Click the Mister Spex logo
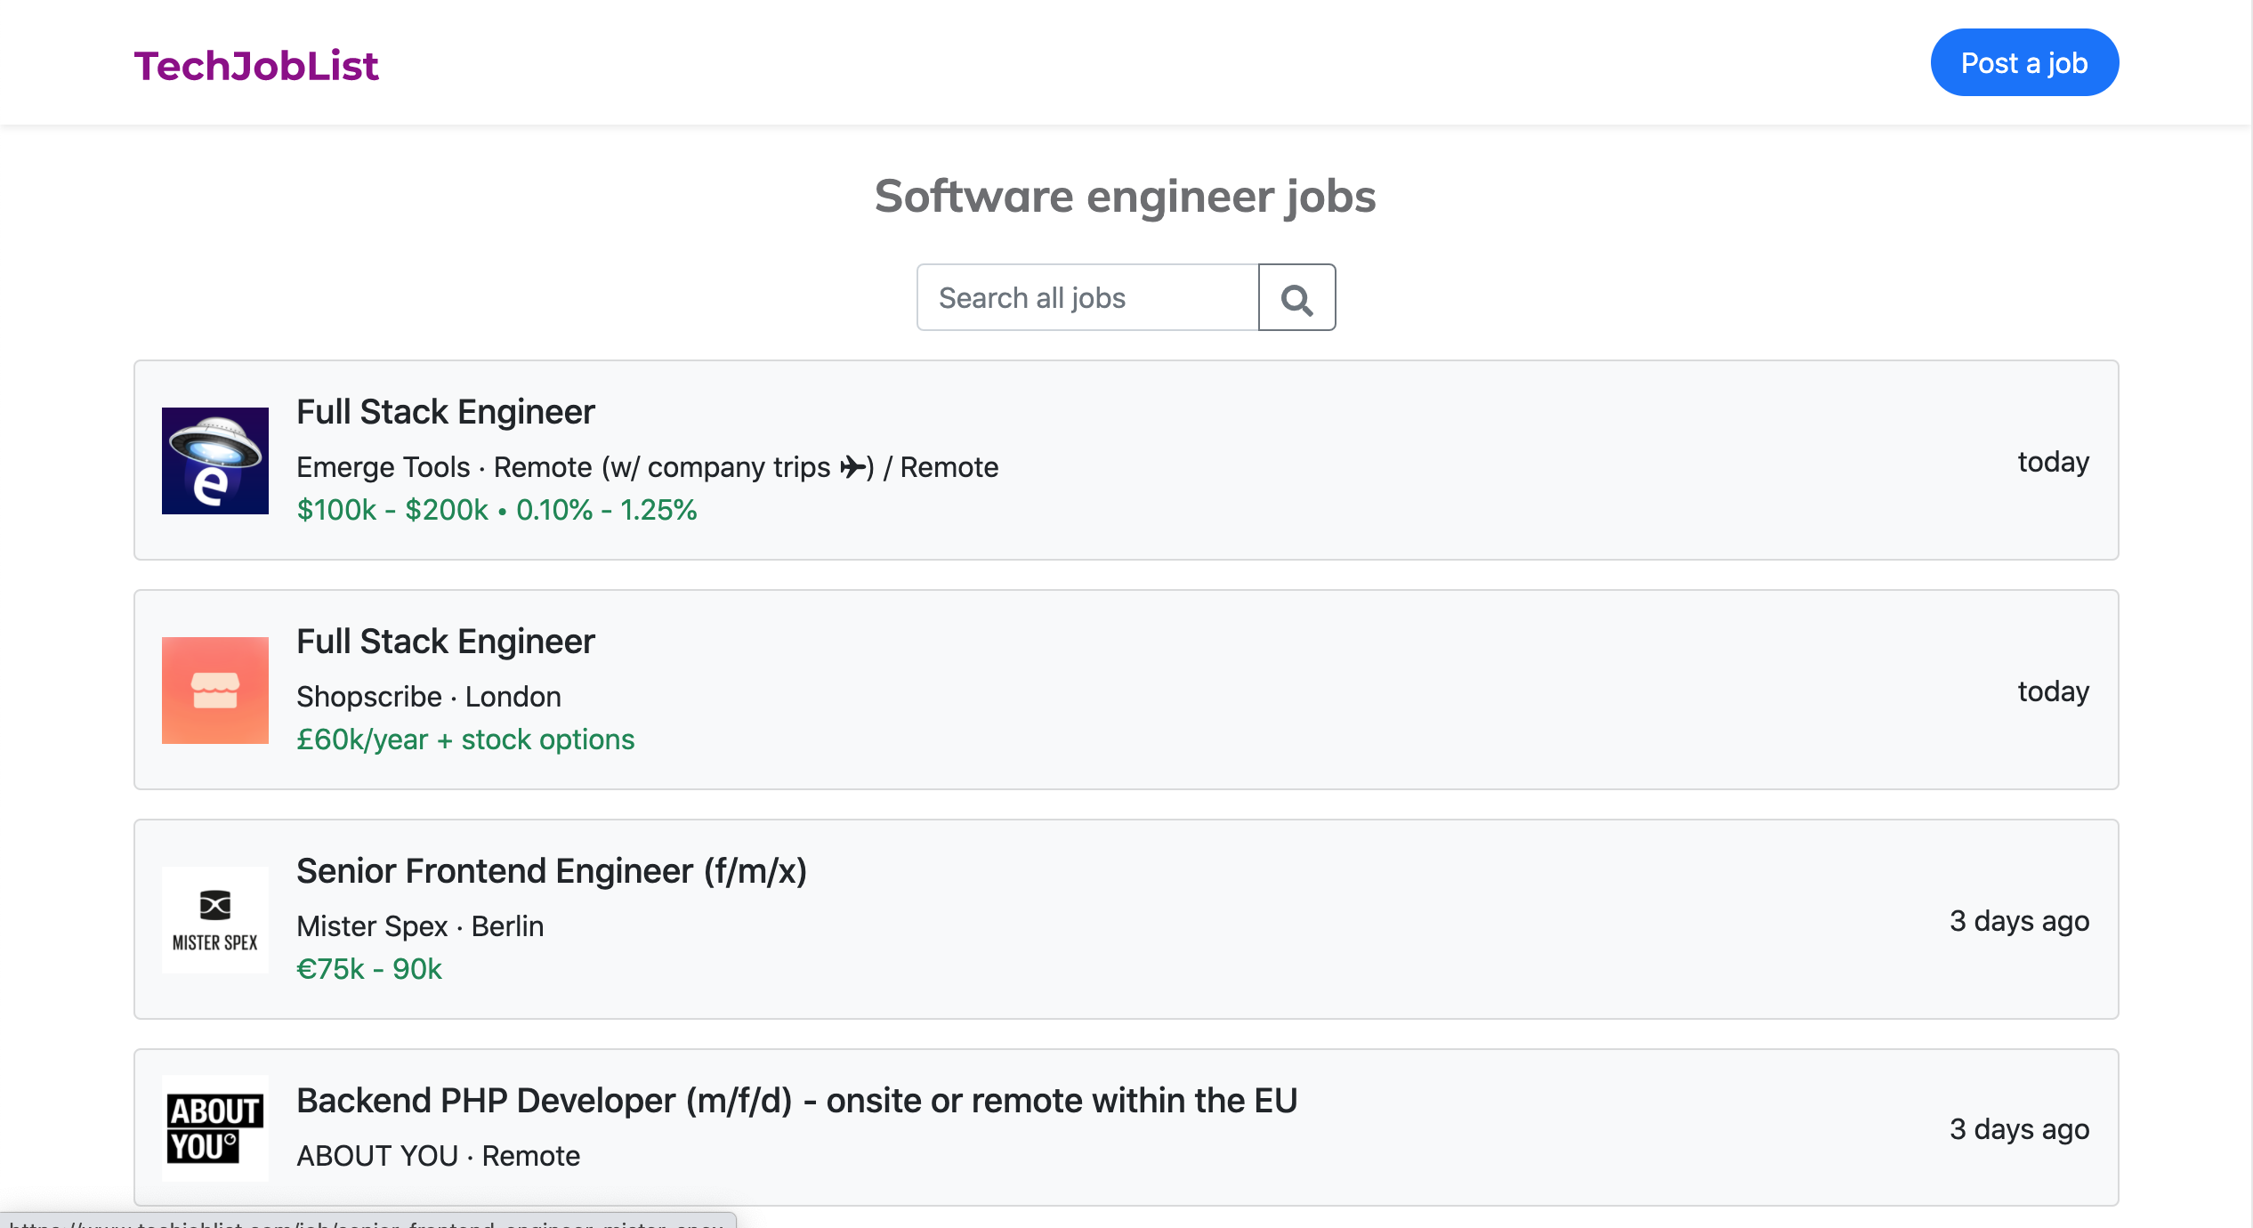This screenshot has width=2253, height=1228. (x=214, y=920)
